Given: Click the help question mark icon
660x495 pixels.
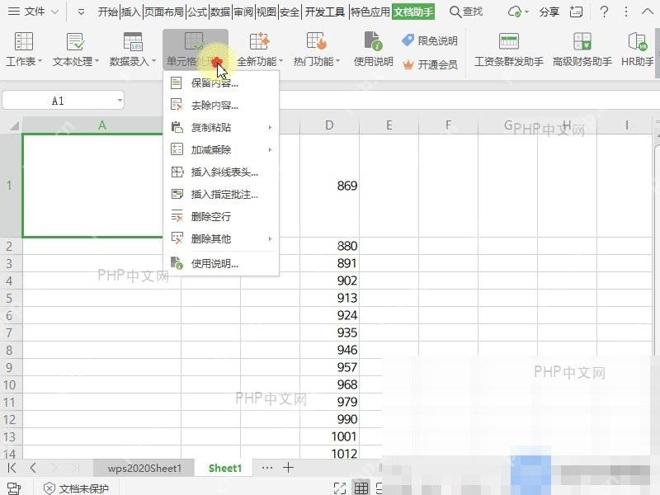Looking at the screenshot, I should [x=604, y=12].
